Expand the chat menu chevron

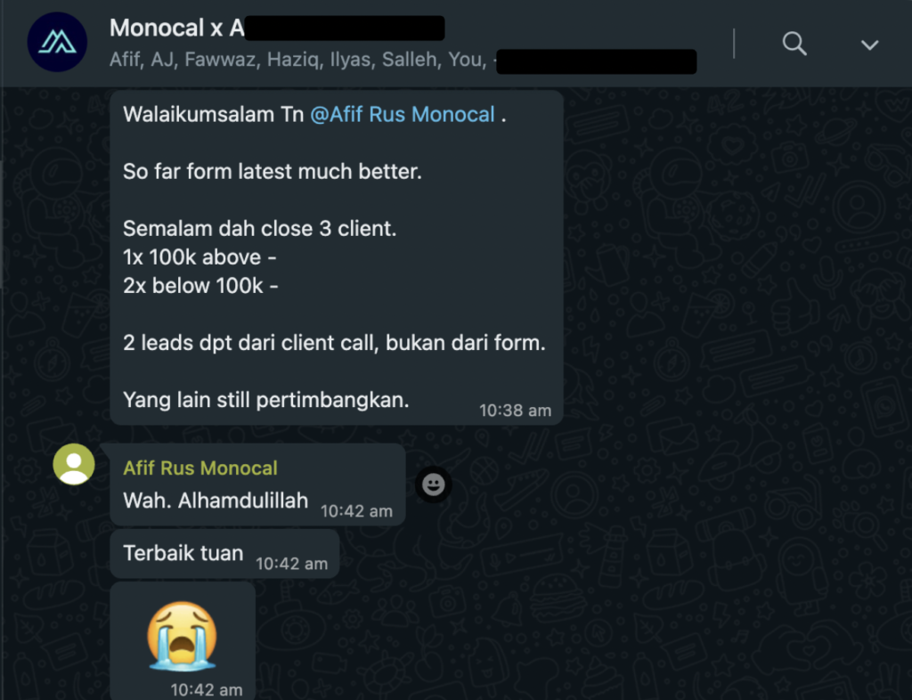pyautogui.click(x=869, y=45)
